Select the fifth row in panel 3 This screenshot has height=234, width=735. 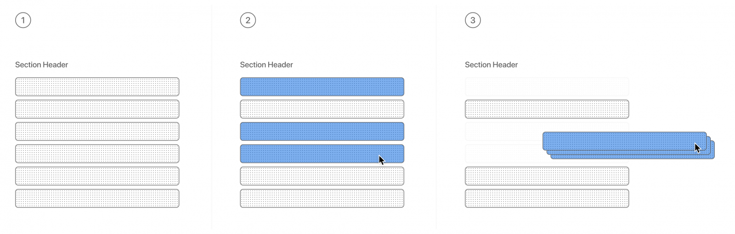[x=547, y=176]
